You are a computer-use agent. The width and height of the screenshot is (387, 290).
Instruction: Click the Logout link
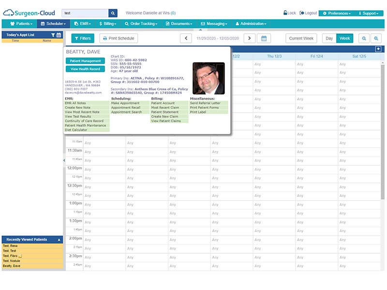(308, 13)
